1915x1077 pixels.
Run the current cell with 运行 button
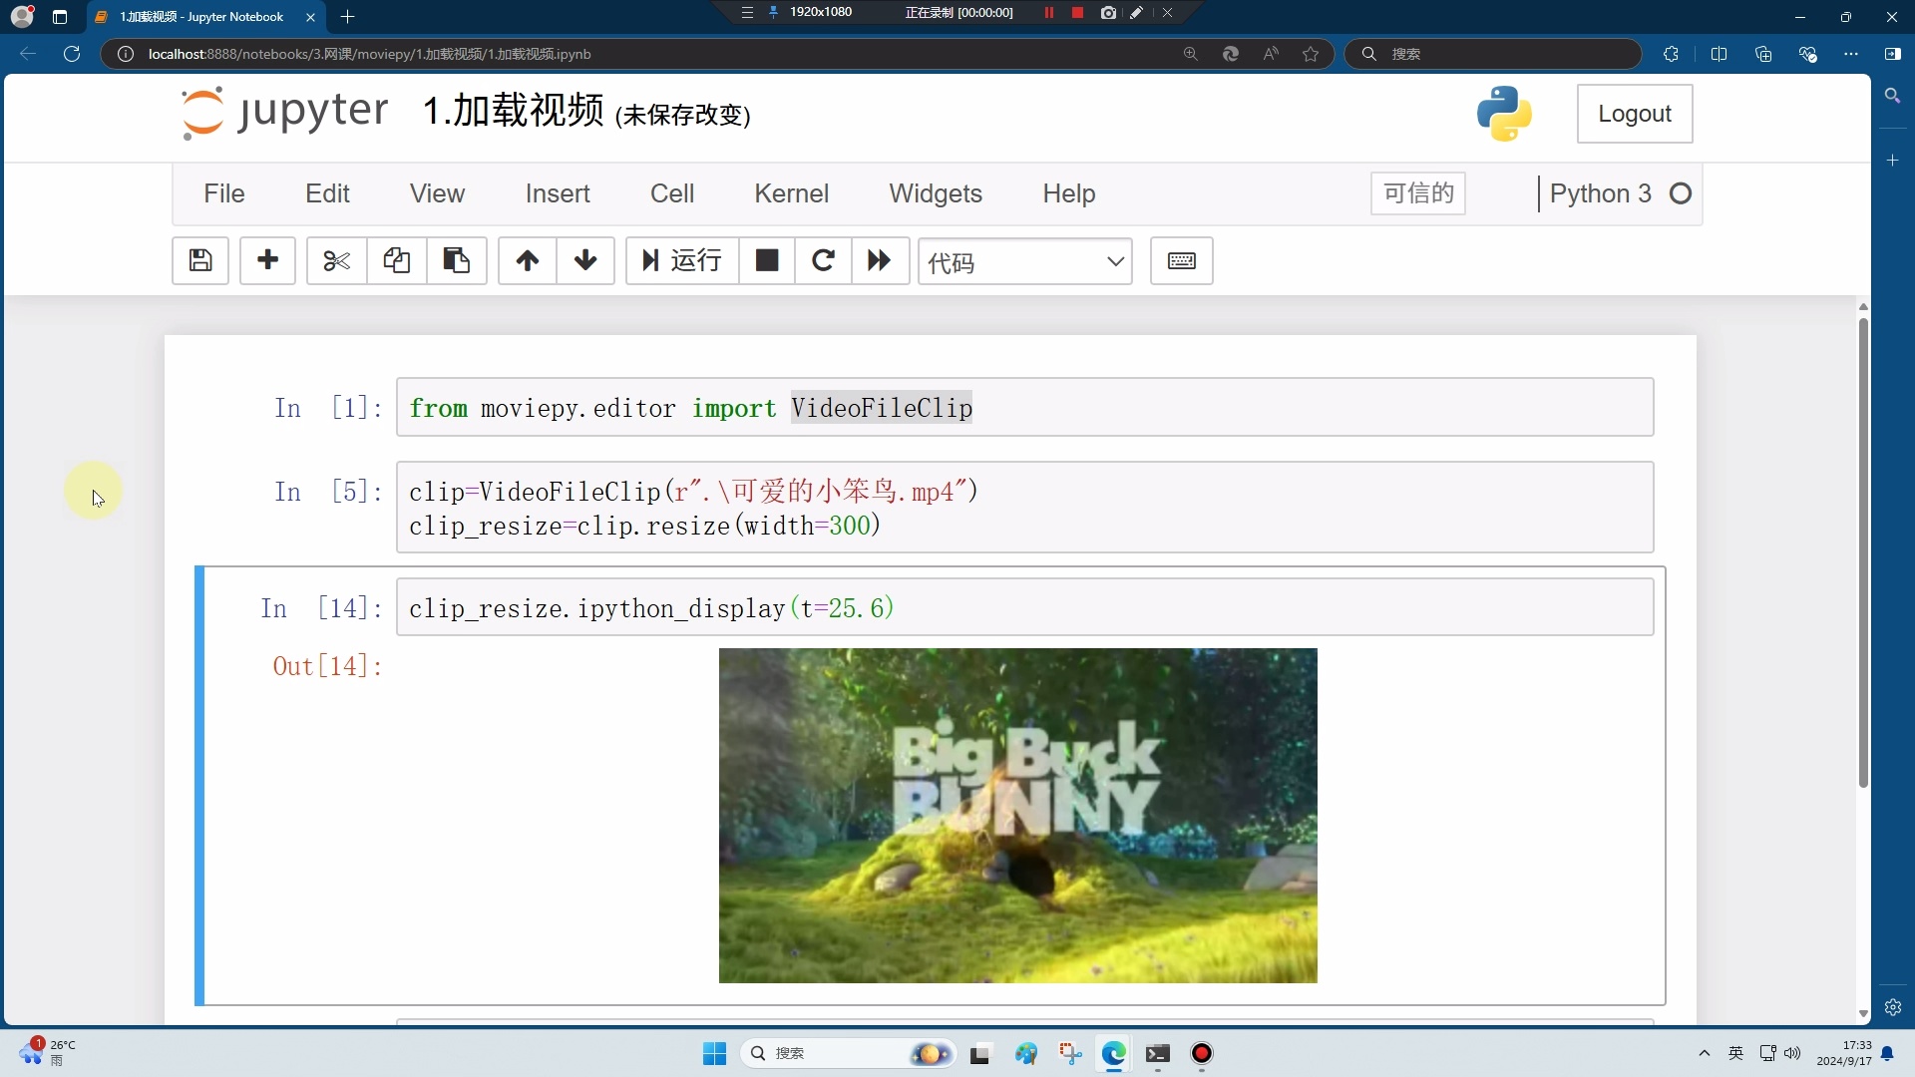coord(682,261)
